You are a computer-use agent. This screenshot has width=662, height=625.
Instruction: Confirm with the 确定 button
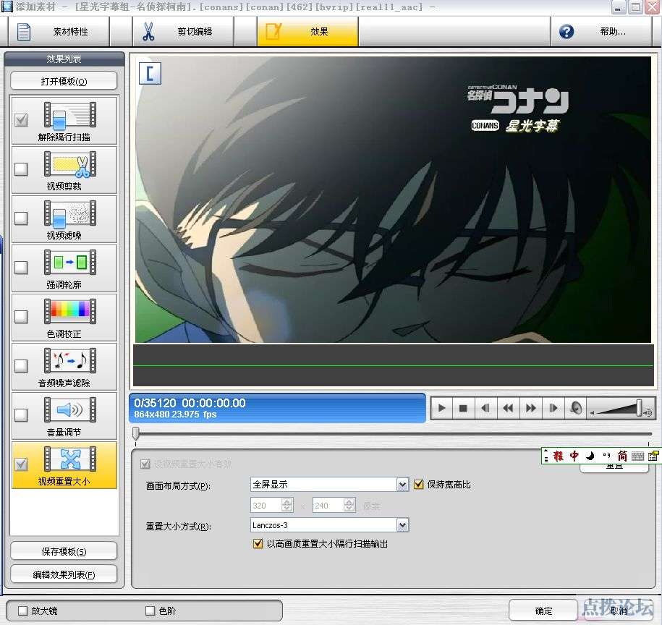point(543,611)
